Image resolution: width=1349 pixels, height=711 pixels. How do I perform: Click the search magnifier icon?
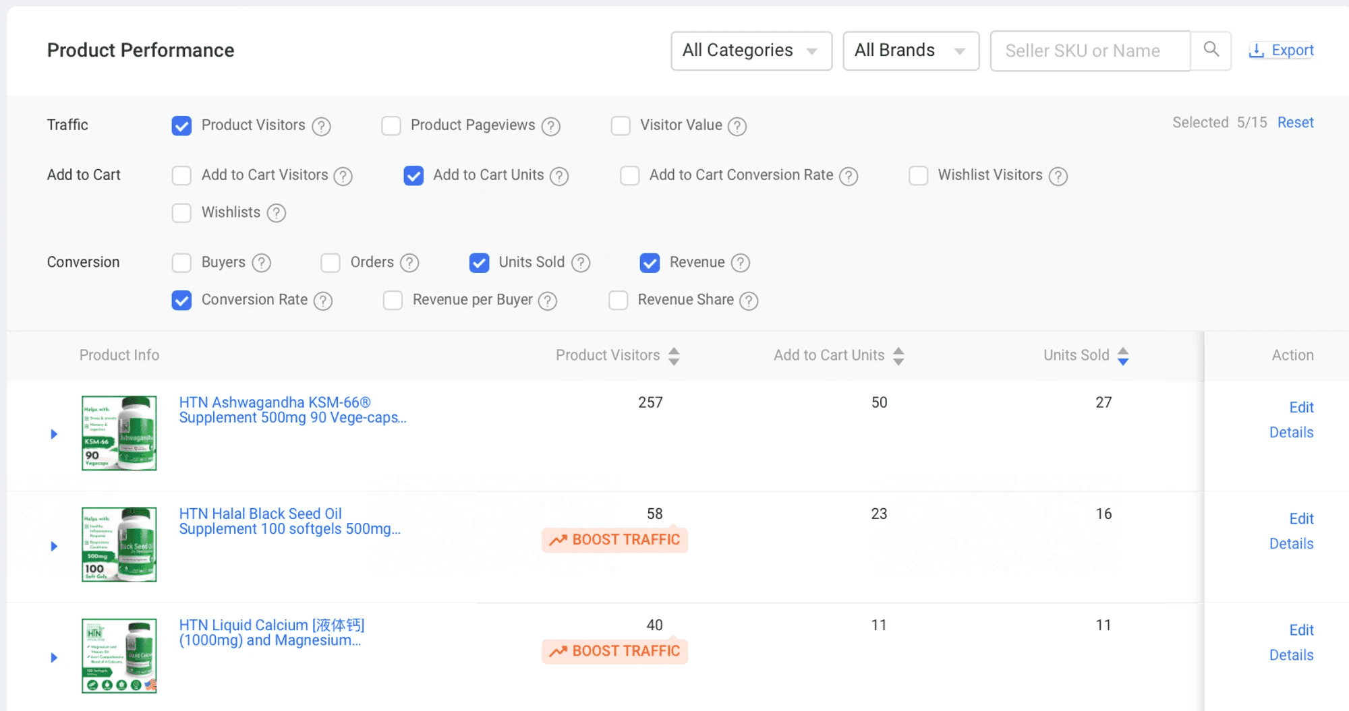(1211, 50)
